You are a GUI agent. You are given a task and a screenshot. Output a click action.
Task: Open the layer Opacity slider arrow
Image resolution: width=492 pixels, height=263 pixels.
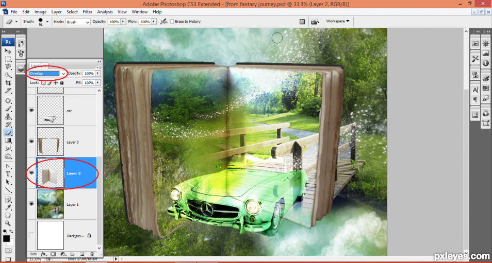[x=98, y=73]
